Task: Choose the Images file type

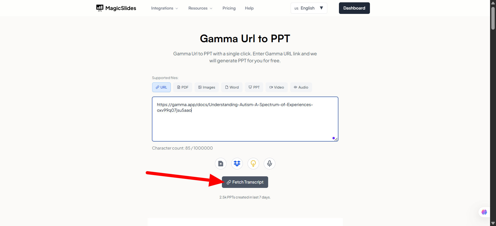Action: 207,87
